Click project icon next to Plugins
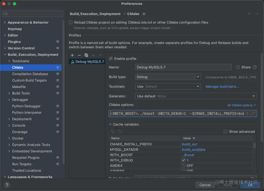The image size is (264, 191). (58, 42)
